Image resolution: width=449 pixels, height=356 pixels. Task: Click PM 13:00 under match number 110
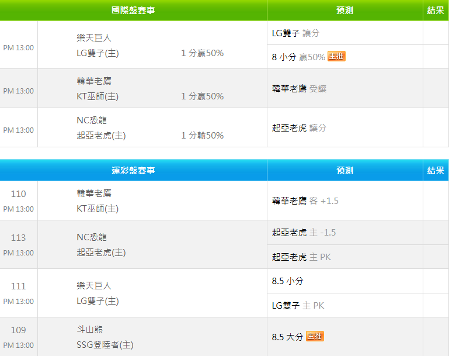pyautogui.click(x=18, y=209)
